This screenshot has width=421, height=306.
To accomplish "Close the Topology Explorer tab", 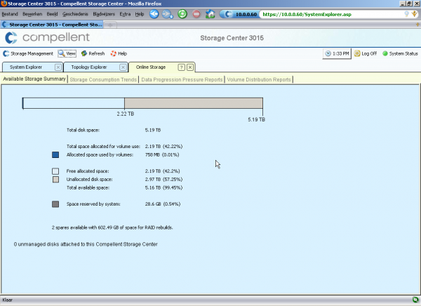I will [x=123, y=67].
